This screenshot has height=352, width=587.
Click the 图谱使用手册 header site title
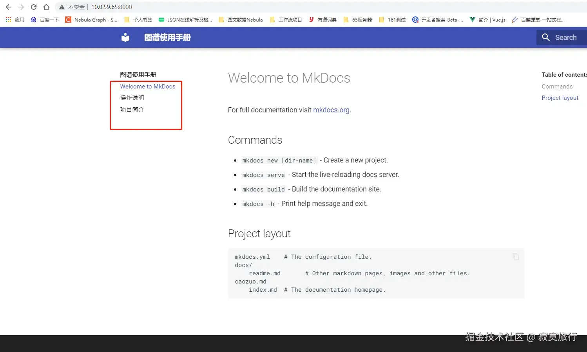(x=167, y=38)
